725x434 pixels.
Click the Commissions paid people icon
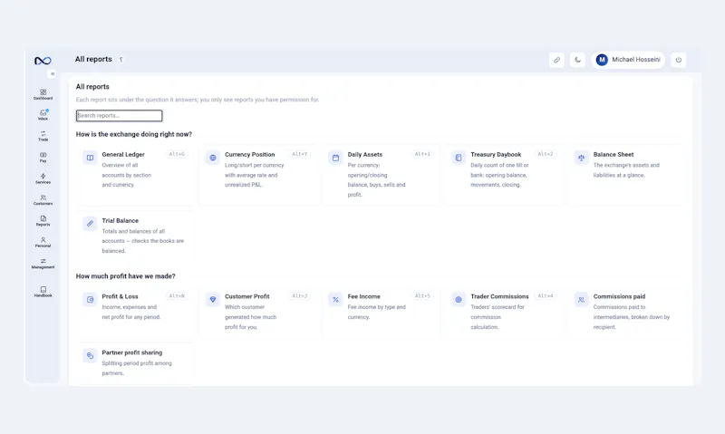click(x=581, y=300)
